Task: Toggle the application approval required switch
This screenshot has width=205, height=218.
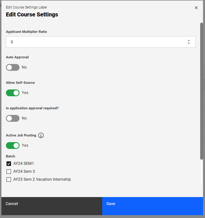Action: (x=13, y=118)
